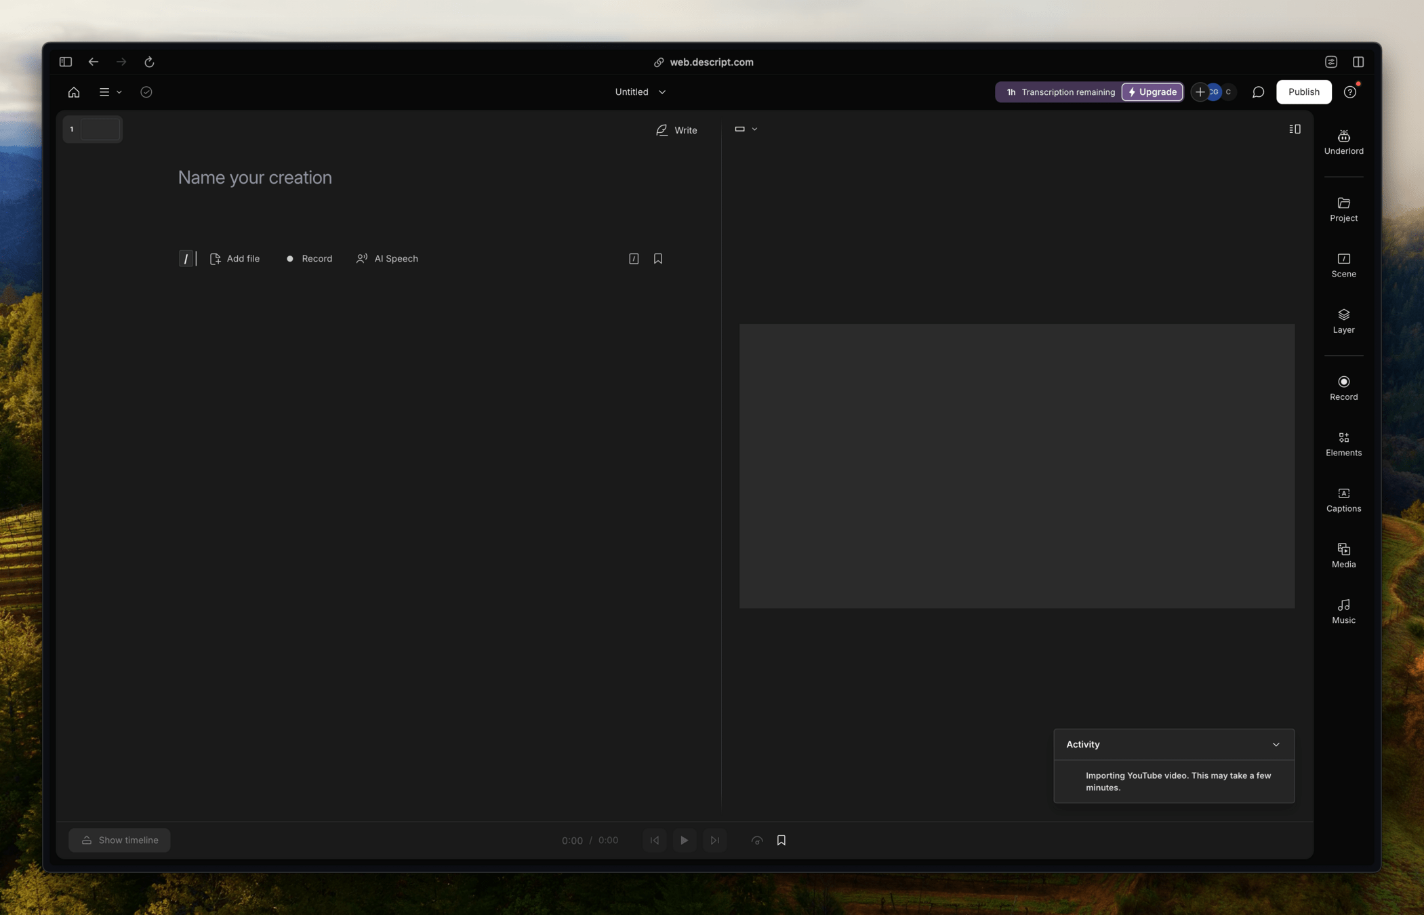Click the Upgrade button
The image size is (1424, 915).
coord(1152,92)
